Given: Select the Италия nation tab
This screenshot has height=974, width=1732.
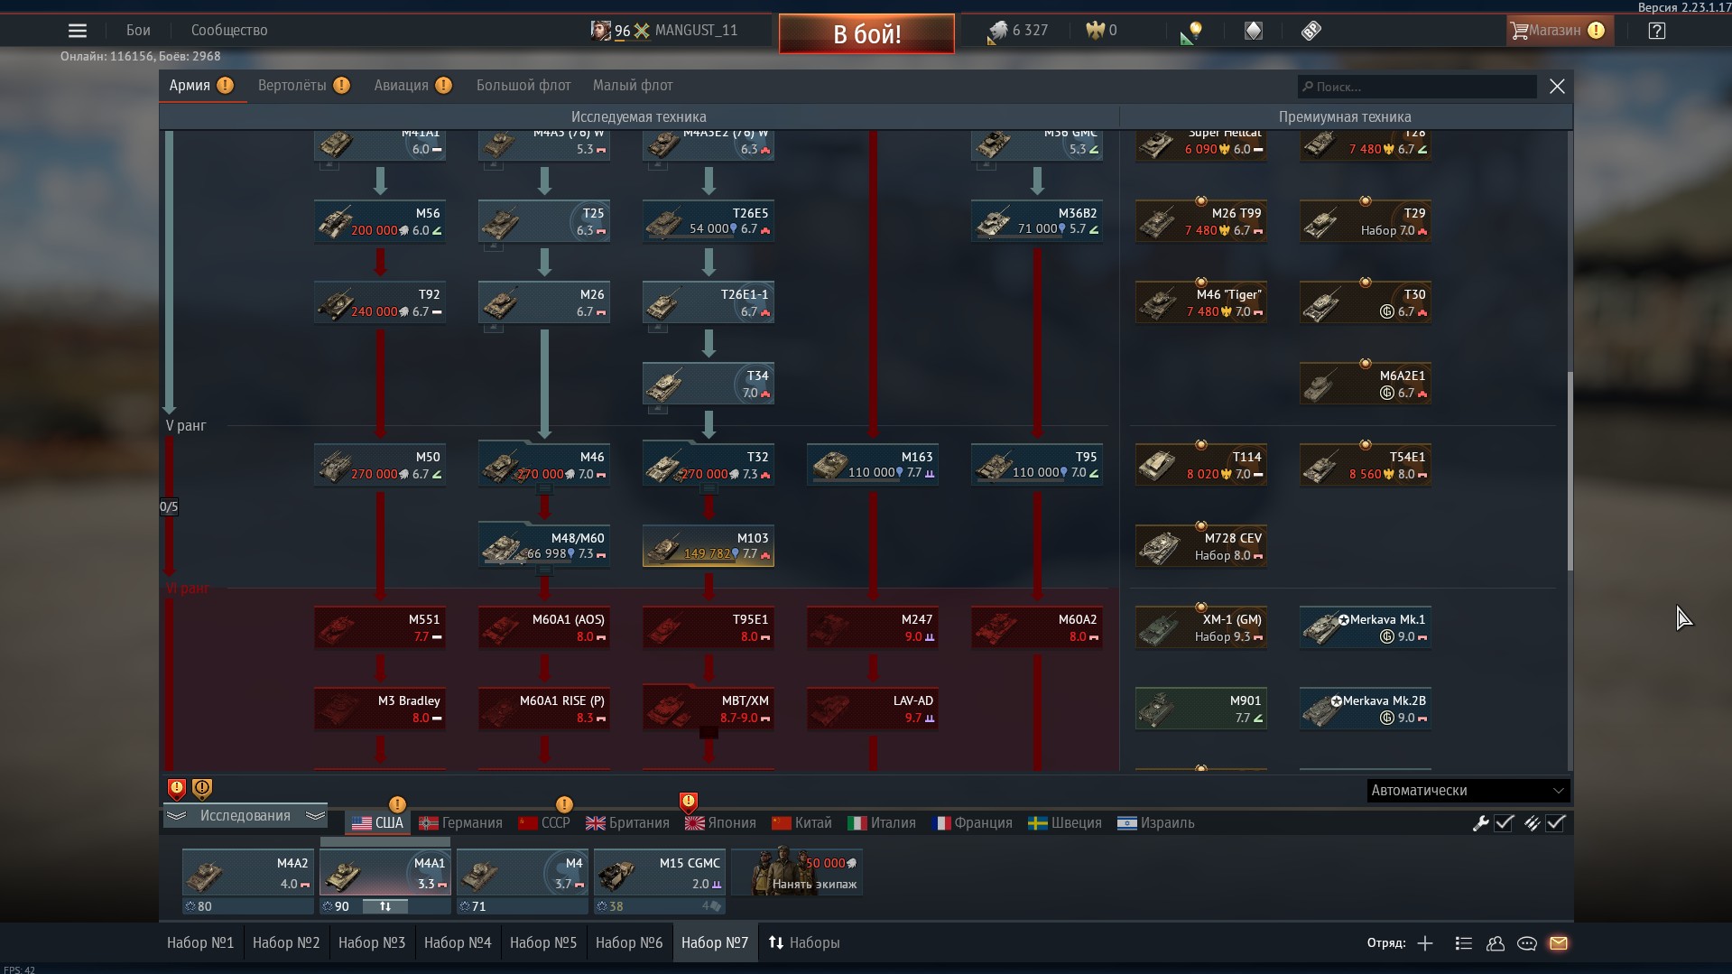Looking at the screenshot, I should [882, 823].
